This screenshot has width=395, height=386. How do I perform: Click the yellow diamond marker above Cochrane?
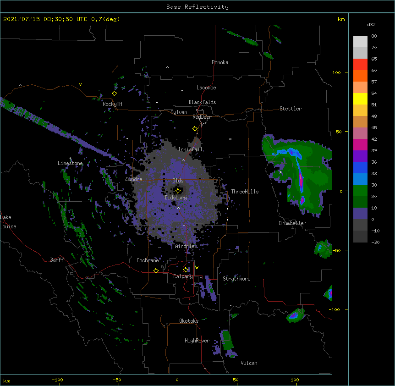tap(156, 270)
